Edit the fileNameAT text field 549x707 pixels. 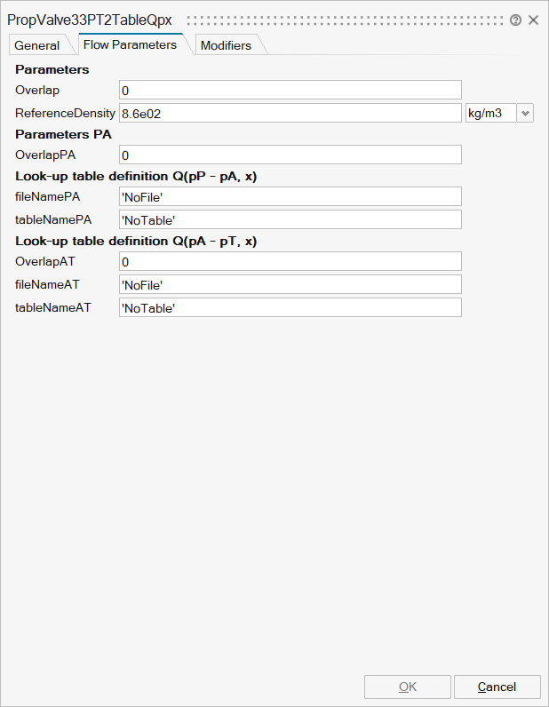pos(290,284)
